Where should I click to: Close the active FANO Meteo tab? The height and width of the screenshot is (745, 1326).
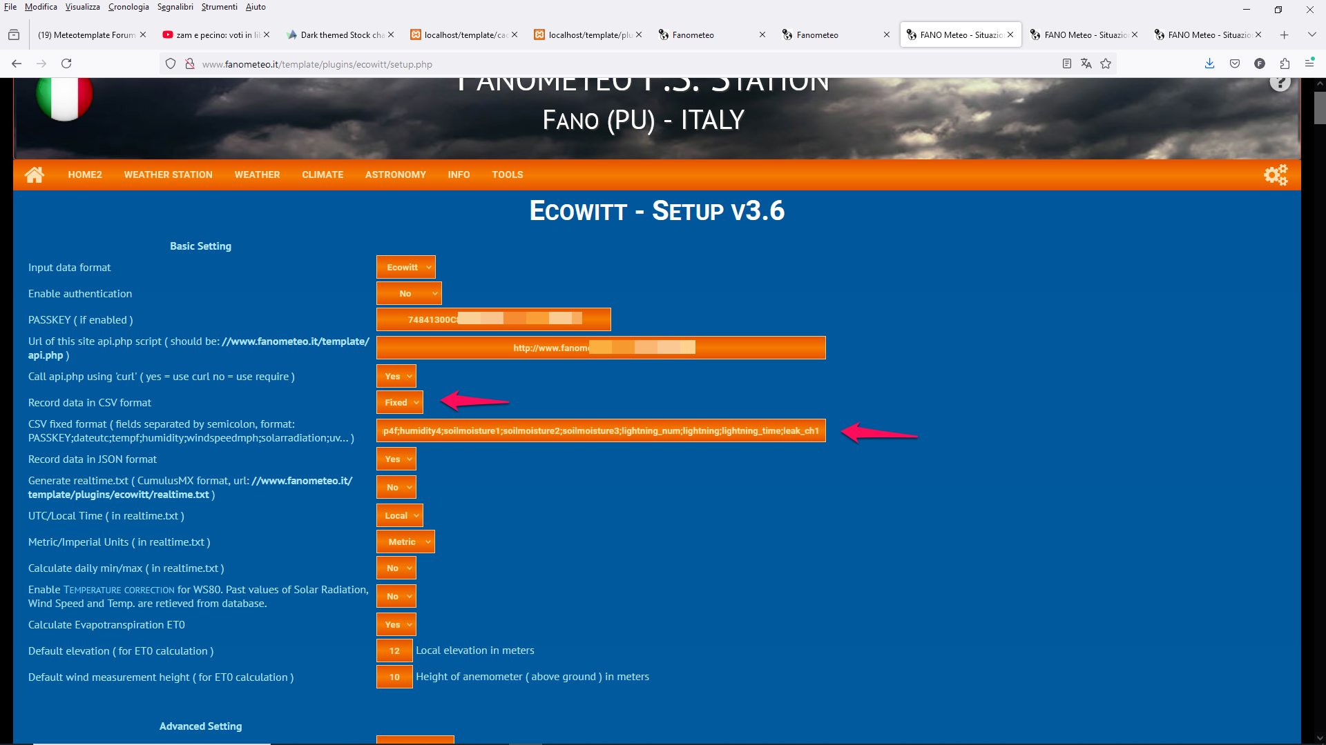(x=1010, y=34)
